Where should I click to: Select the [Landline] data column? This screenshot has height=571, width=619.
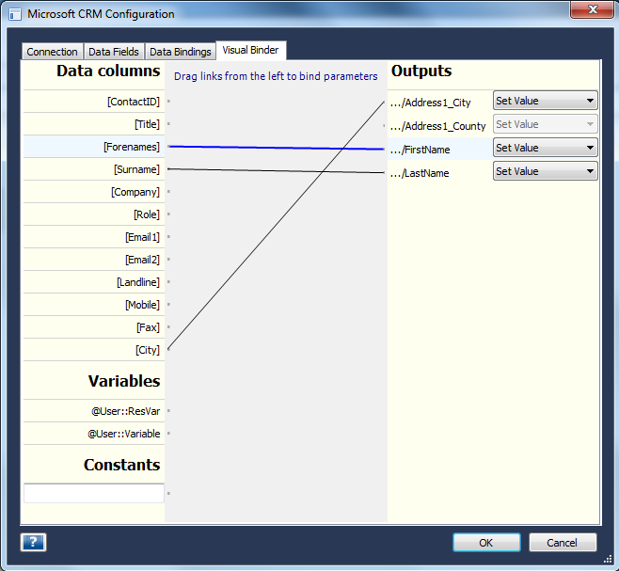point(94,282)
